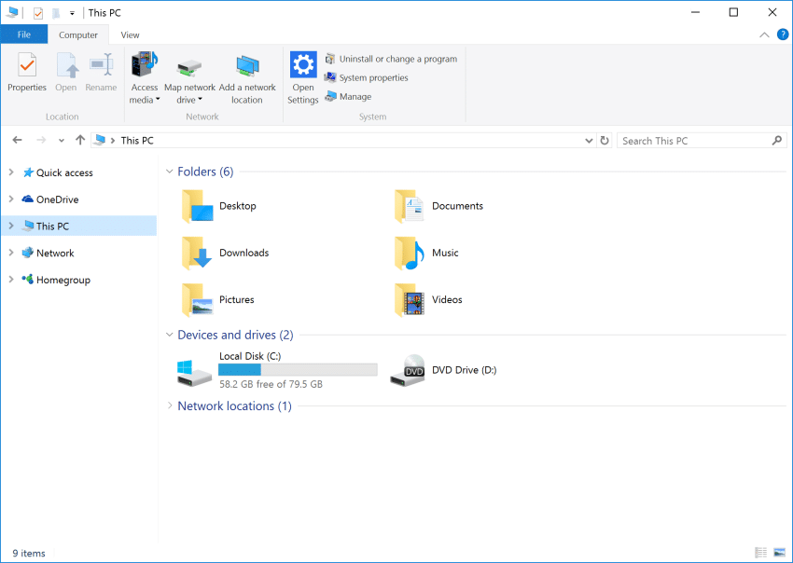
Task: Click the Local Disk C: storage usage bar
Action: [x=298, y=368]
